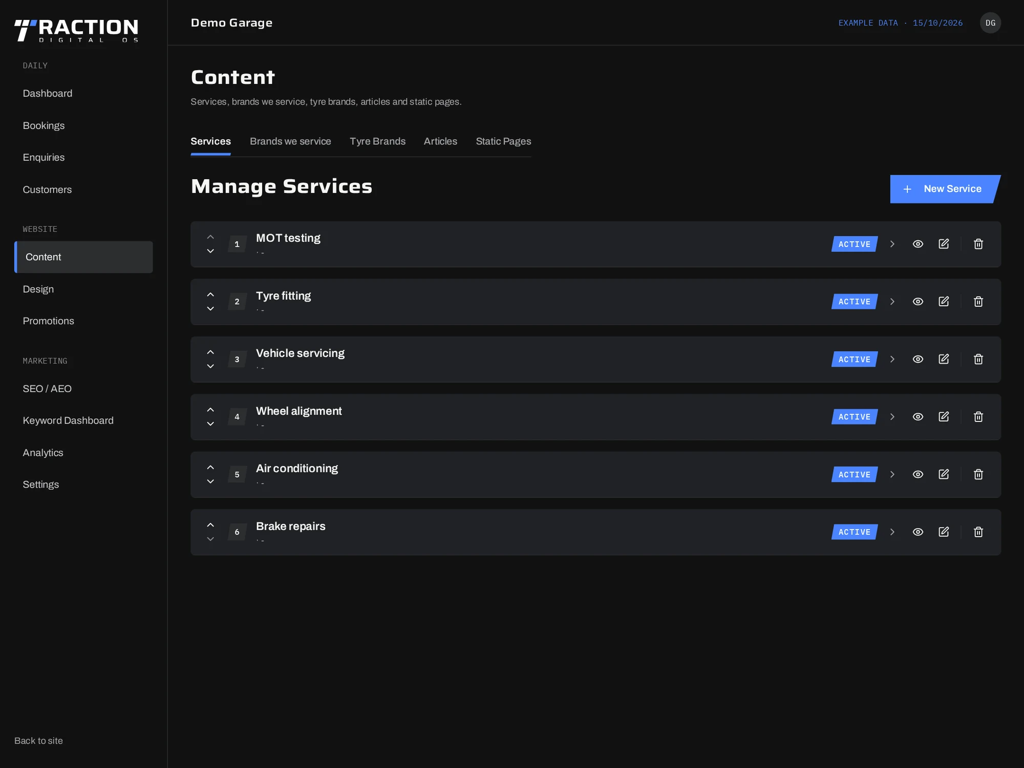Open the Static Pages tab

click(503, 141)
